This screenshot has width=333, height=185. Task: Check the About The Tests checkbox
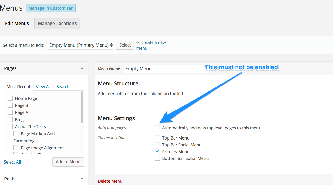tap(10, 126)
